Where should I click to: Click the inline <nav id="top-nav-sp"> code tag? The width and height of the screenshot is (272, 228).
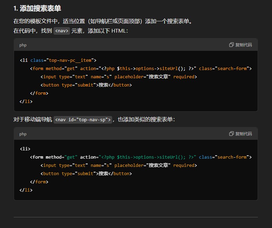coord(83,119)
